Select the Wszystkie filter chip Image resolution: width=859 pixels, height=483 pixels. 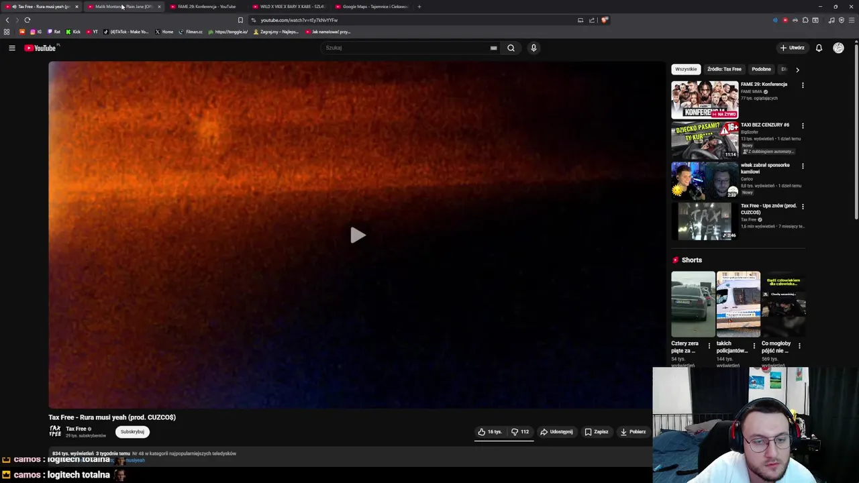pyautogui.click(x=686, y=69)
